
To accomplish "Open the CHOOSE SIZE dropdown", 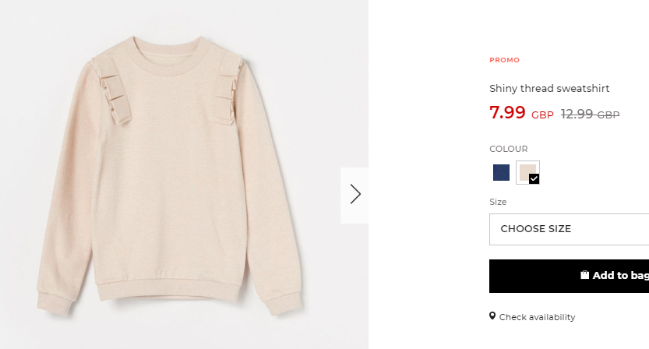I will pos(569,229).
